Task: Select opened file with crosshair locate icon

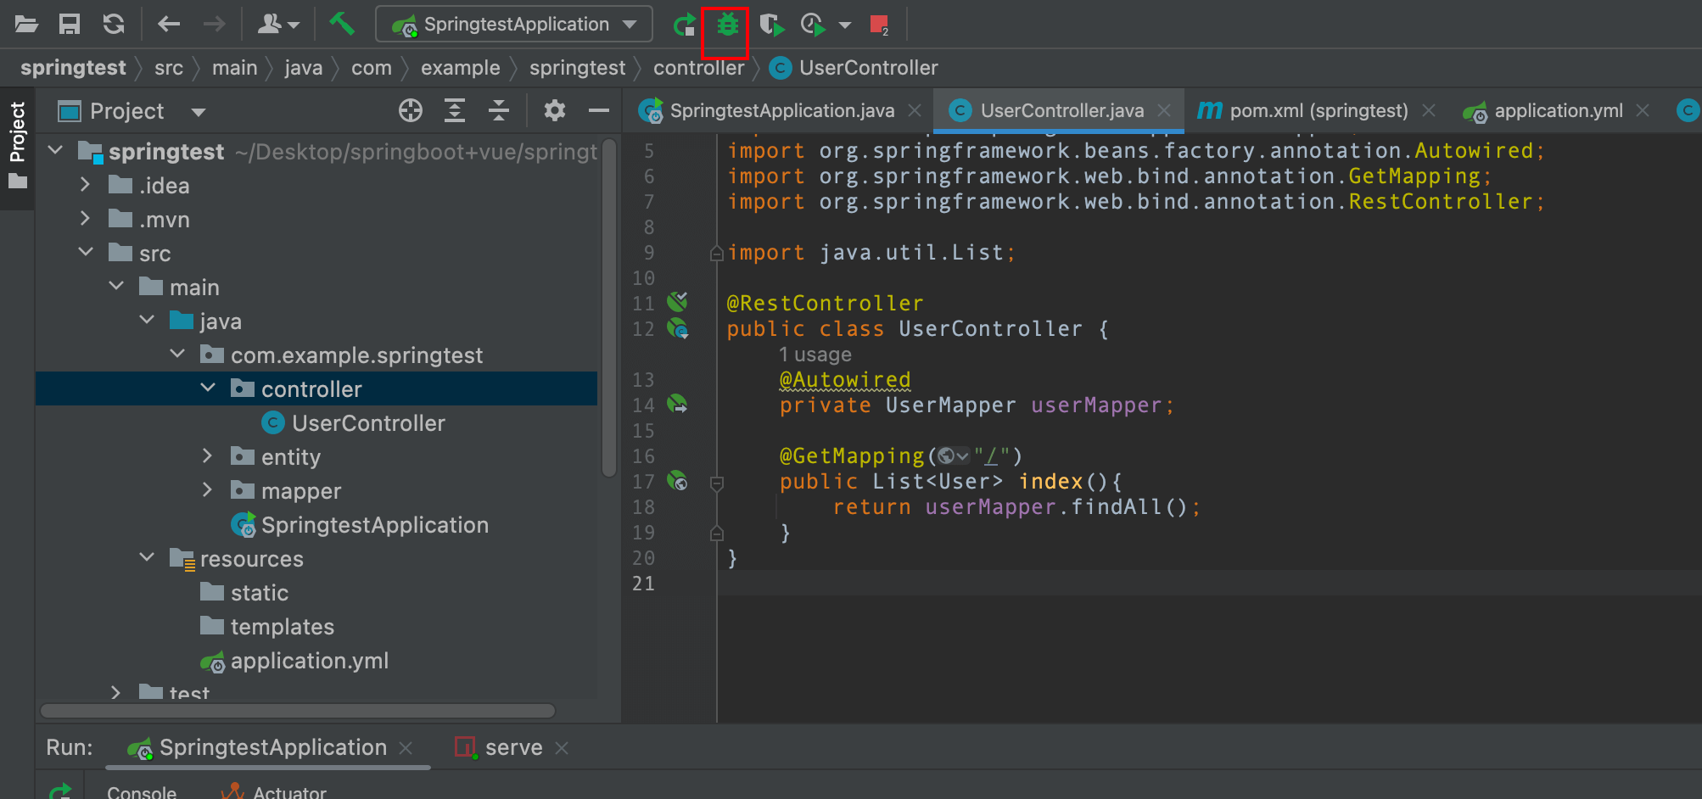Action: pyautogui.click(x=411, y=110)
